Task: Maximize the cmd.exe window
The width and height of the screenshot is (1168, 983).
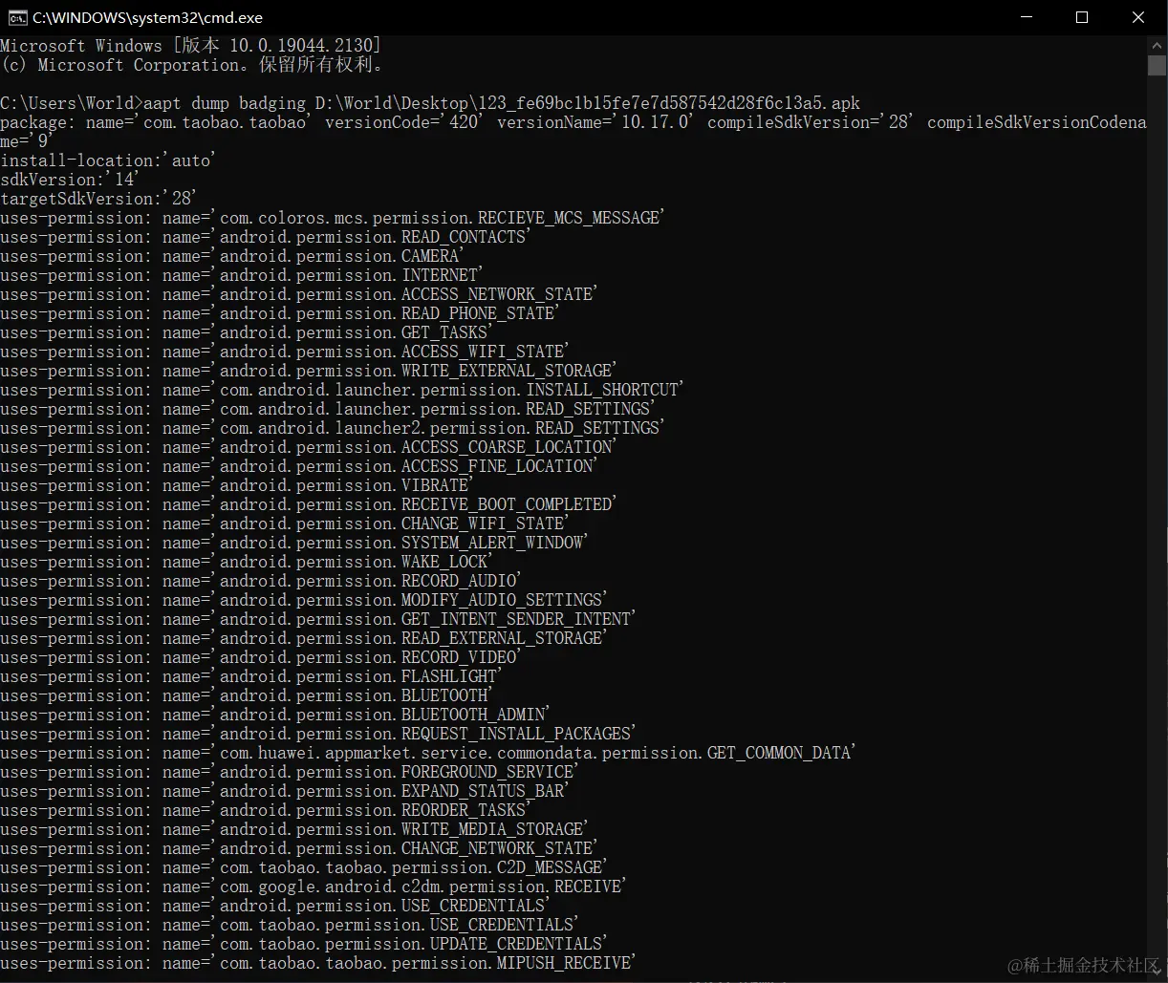Action: (x=1082, y=17)
